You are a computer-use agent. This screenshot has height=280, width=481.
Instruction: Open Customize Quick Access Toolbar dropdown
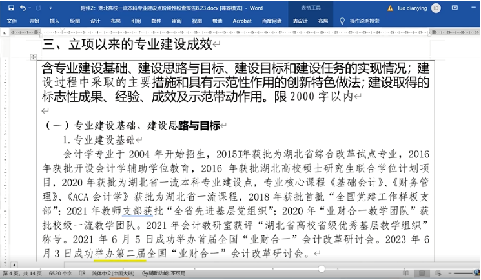[51, 8]
